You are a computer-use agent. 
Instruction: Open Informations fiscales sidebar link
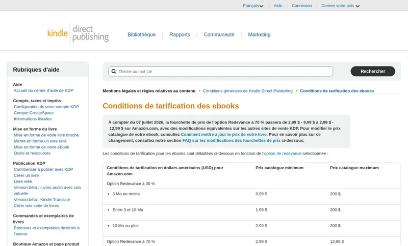[x=33, y=119]
